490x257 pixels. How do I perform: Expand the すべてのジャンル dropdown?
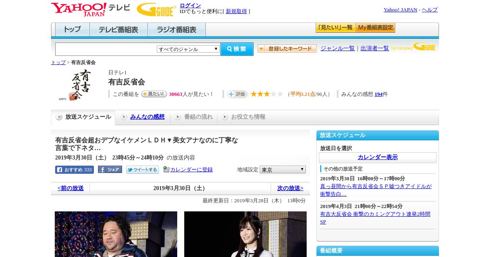click(x=188, y=49)
